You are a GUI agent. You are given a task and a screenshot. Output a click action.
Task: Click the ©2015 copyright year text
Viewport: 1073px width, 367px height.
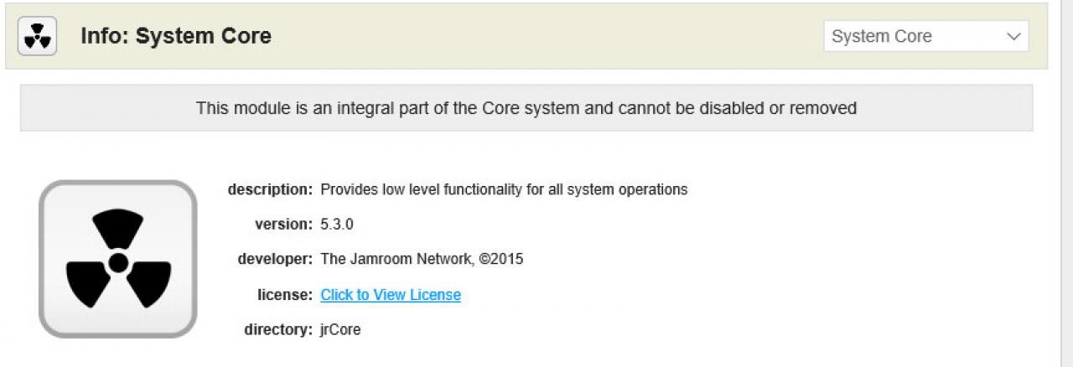click(x=501, y=260)
